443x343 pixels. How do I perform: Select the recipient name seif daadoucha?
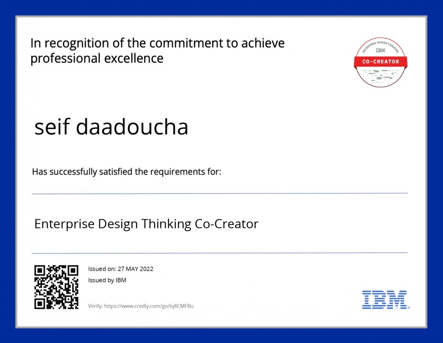tap(112, 127)
